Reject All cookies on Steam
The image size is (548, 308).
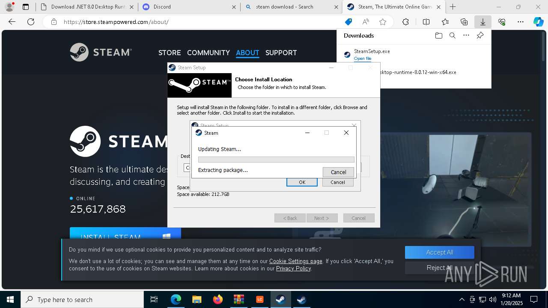click(x=440, y=268)
